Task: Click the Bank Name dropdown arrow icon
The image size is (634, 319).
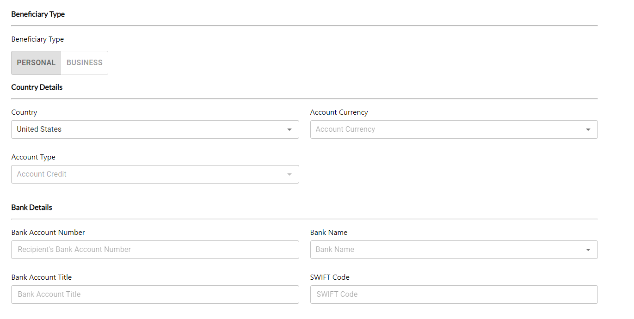Action: click(588, 250)
